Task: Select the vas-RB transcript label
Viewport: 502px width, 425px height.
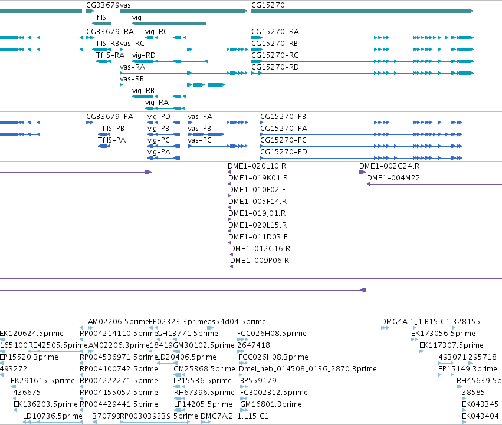Action: (132, 79)
